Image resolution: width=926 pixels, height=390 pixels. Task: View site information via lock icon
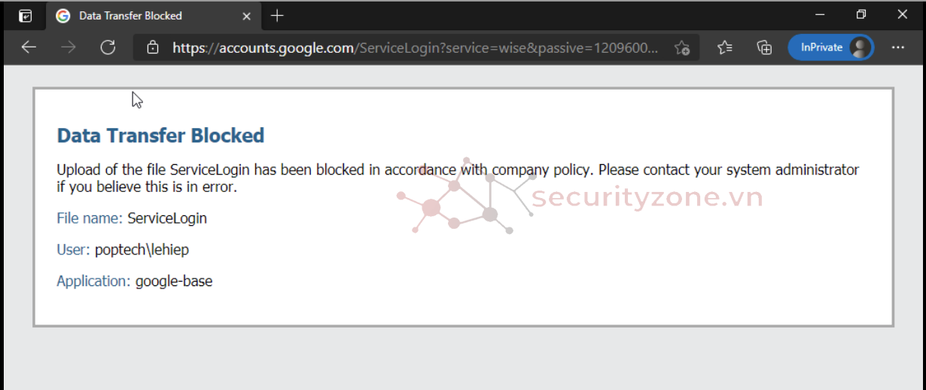coord(153,48)
